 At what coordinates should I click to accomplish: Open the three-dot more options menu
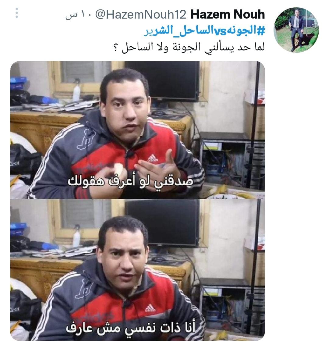(17, 13)
